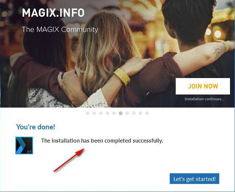Click the You're done! heading
Image resolution: width=235 pixels, height=192 pixels.
pos(36,127)
